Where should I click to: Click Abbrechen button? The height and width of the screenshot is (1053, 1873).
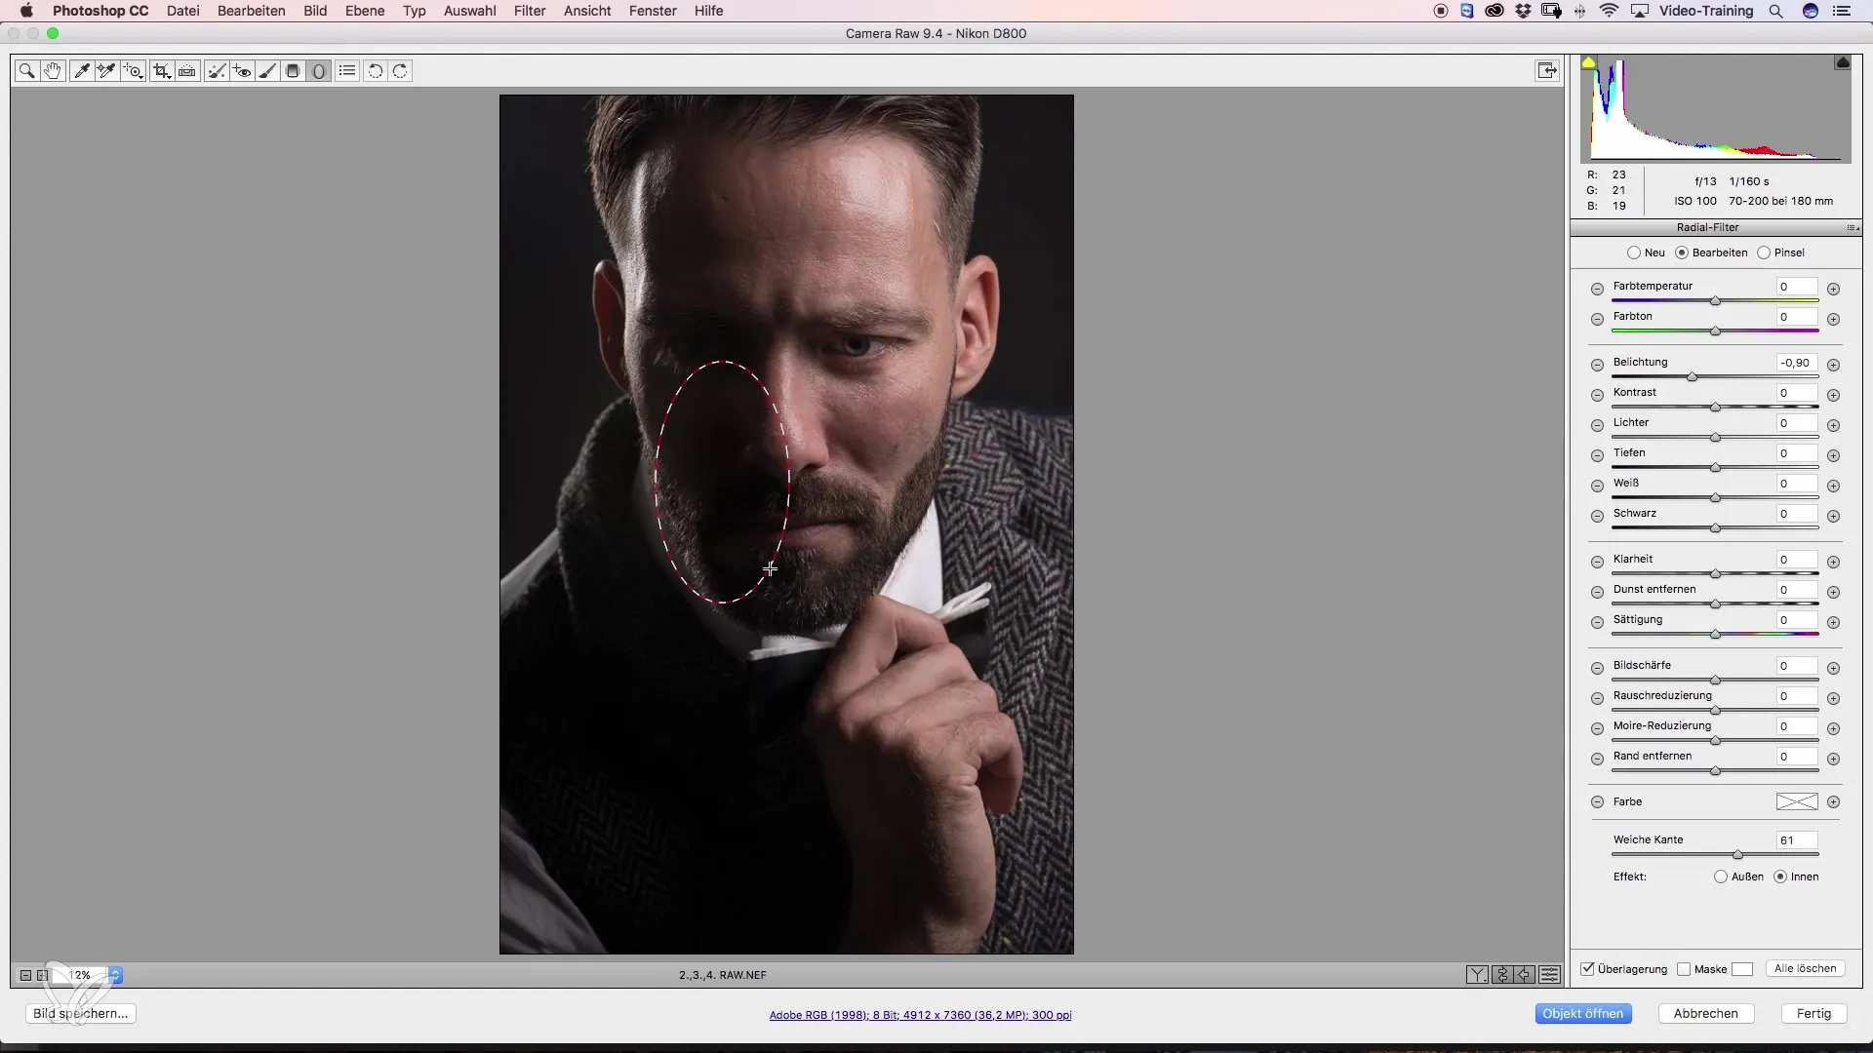1706,1014
